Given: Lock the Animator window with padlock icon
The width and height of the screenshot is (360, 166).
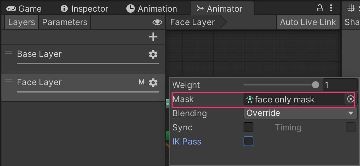Looking at the screenshot, I should coord(320,8).
